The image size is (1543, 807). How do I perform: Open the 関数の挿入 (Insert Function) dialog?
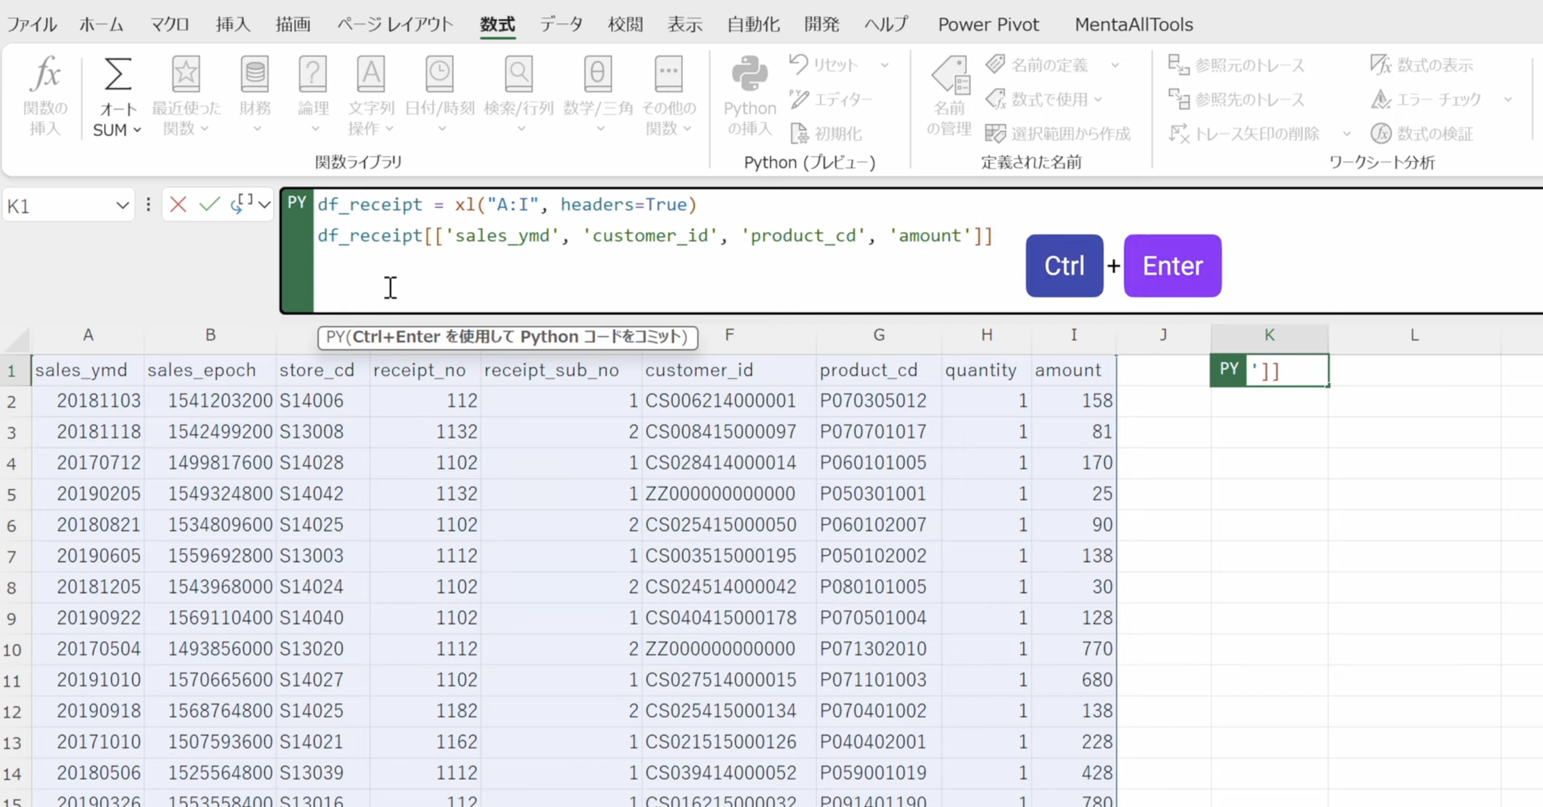[x=46, y=96]
